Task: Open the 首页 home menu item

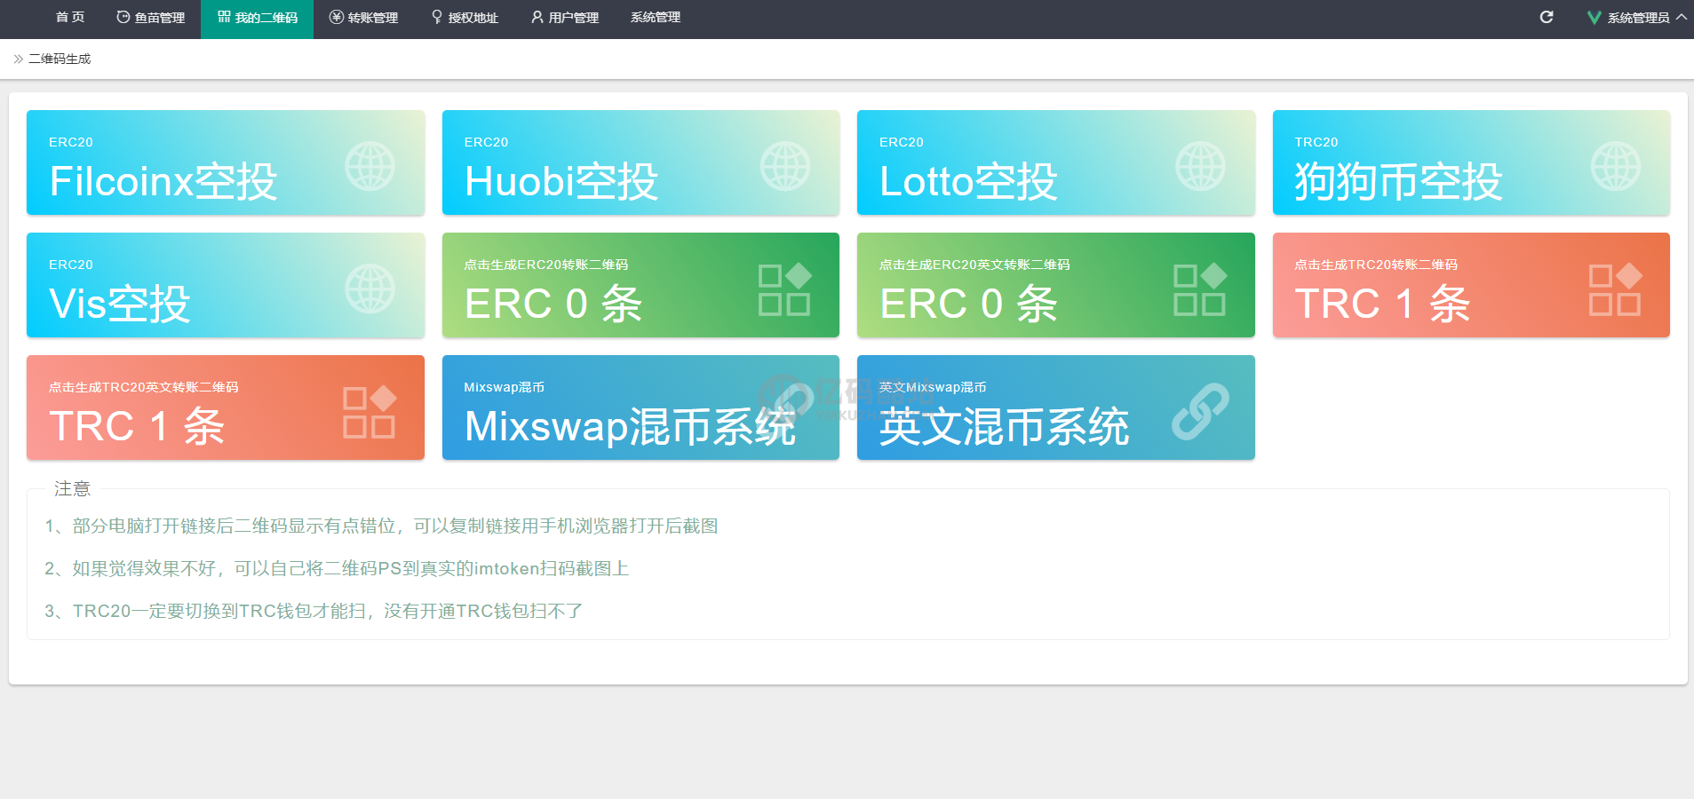Action: [70, 18]
